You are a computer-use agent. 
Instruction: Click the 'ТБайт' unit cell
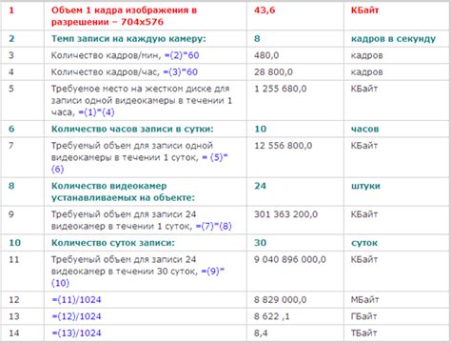coord(363,333)
